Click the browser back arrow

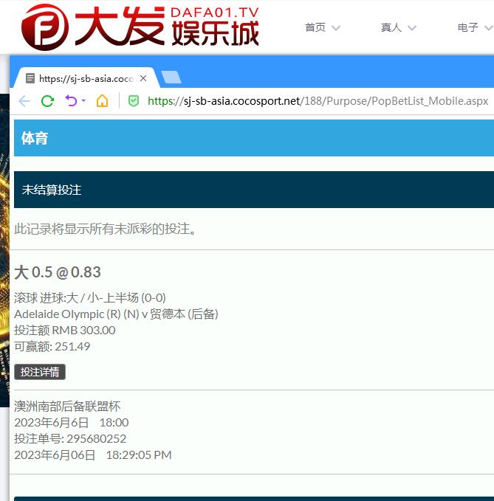pyautogui.click(x=24, y=101)
